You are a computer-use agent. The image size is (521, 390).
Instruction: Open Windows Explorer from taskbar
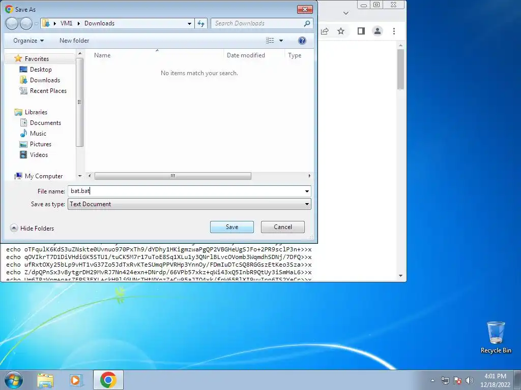tap(45, 380)
